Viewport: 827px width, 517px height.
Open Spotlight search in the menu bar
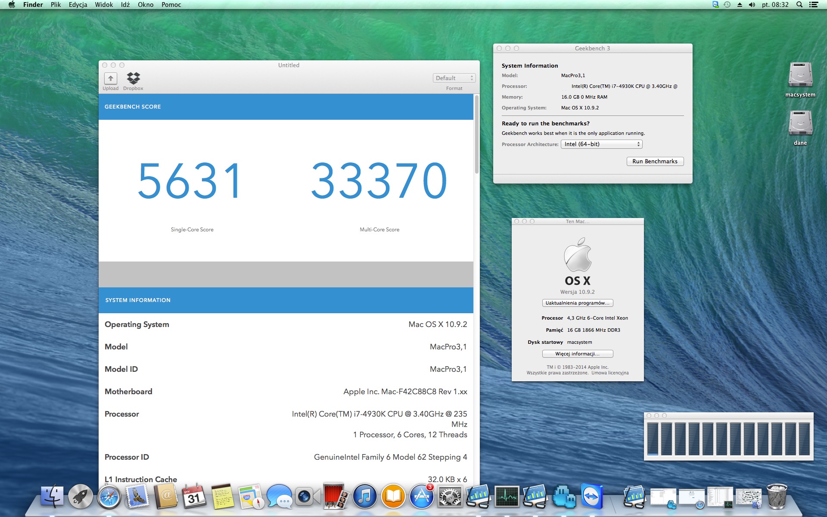[799, 5]
